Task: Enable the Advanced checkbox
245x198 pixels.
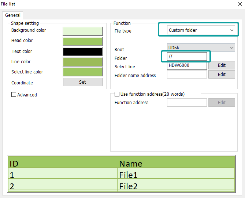Action: coord(14,95)
